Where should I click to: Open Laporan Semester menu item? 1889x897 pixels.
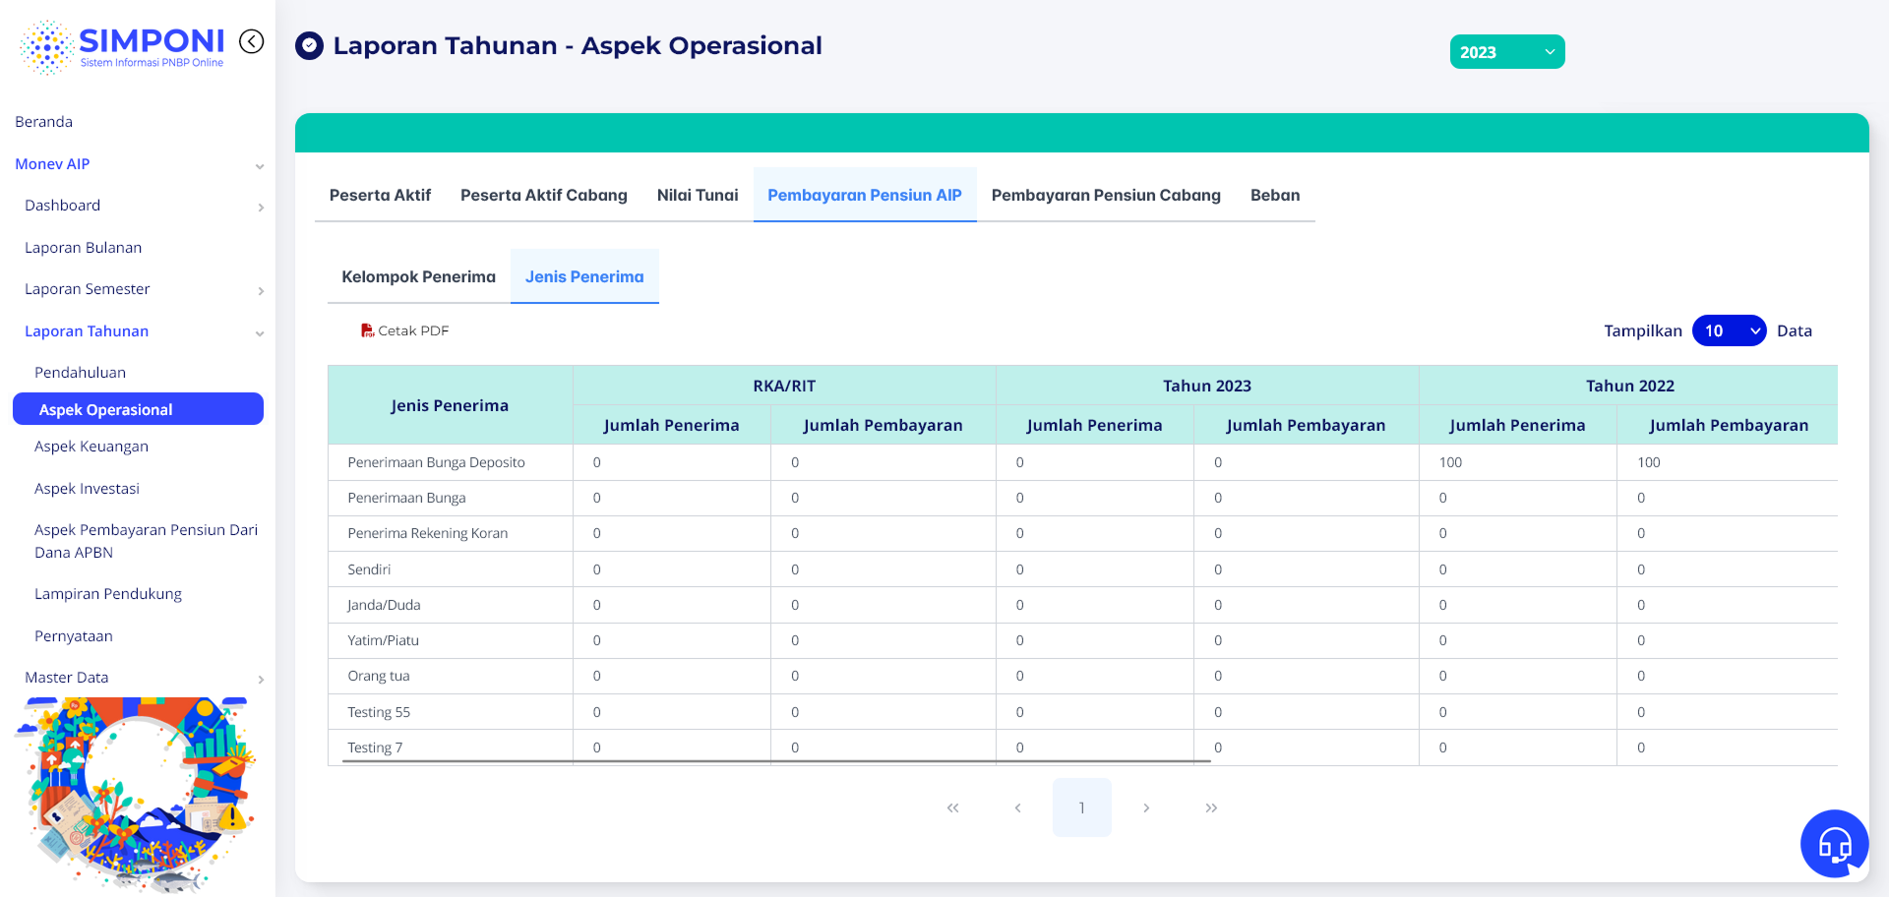(88, 289)
